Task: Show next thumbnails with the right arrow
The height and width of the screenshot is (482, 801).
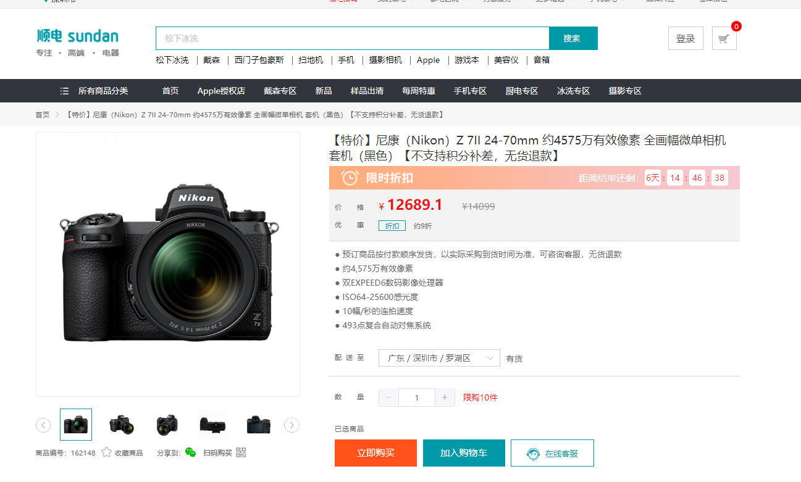Action: coord(291,425)
